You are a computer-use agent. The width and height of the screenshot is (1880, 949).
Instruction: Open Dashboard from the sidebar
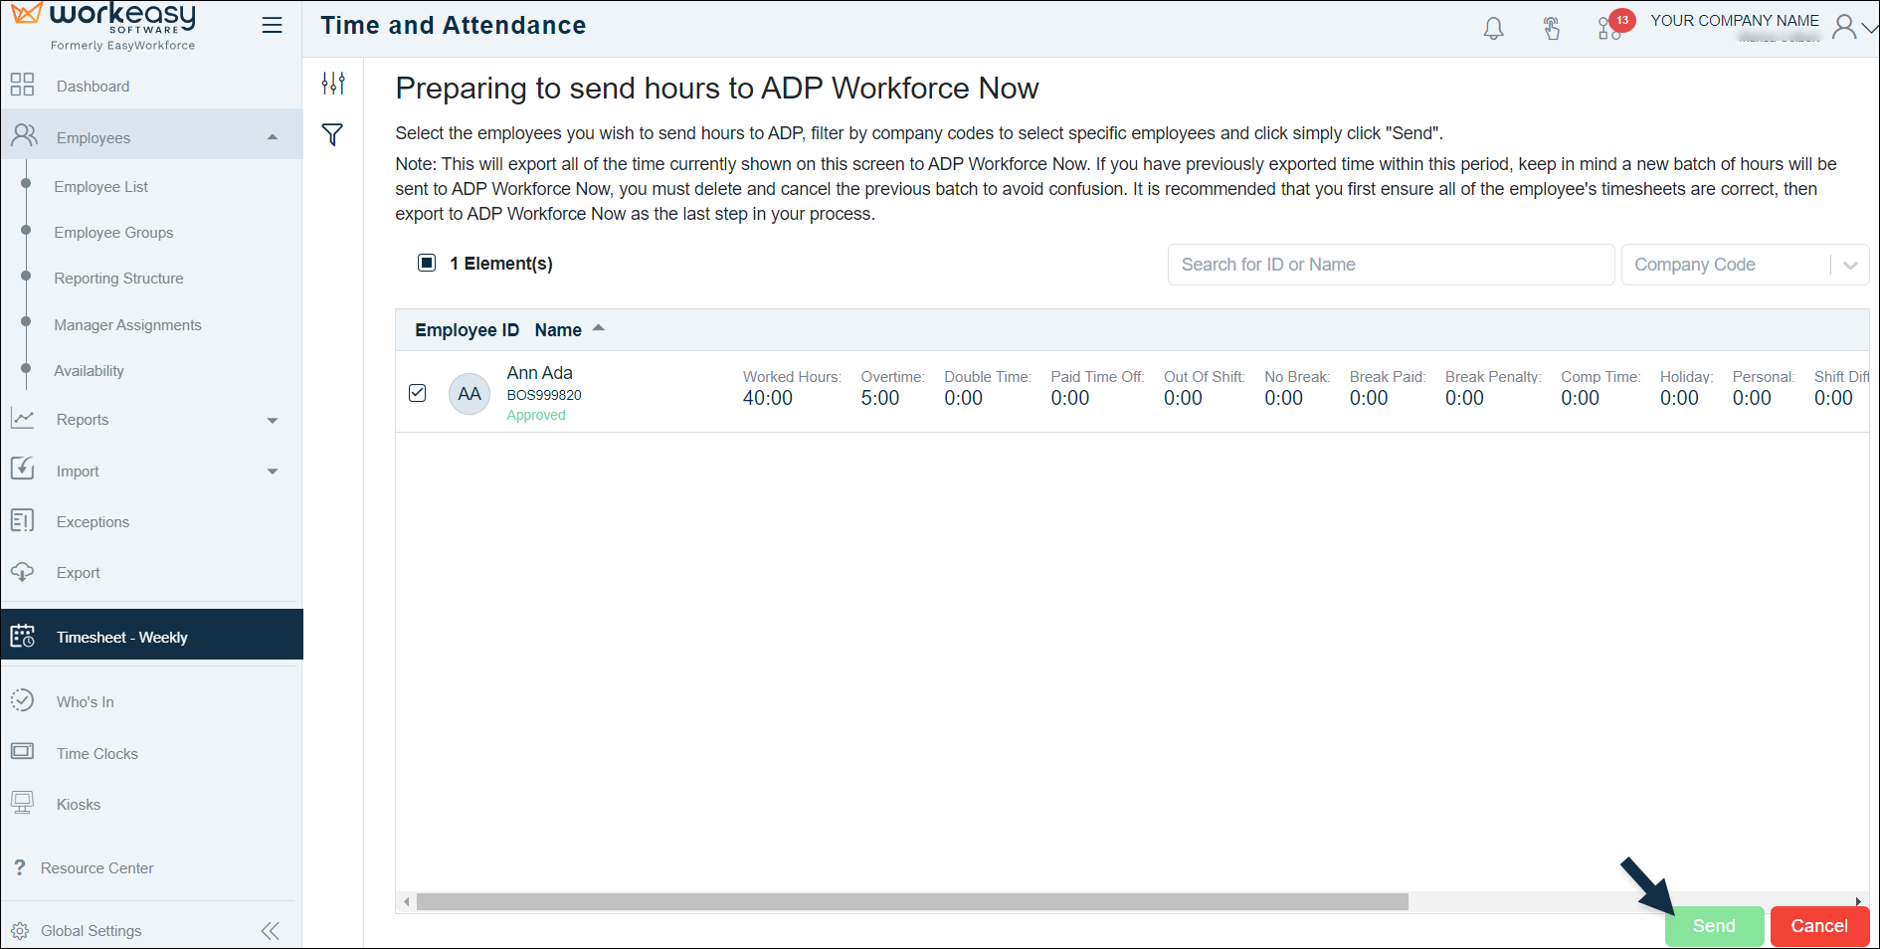point(93,87)
